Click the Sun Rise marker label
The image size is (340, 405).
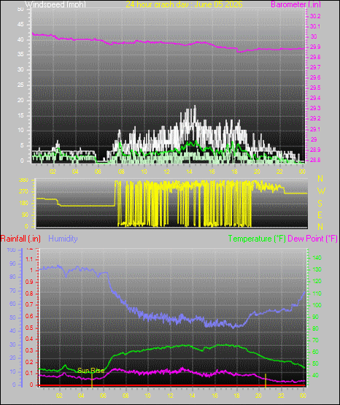tap(91, 371)
